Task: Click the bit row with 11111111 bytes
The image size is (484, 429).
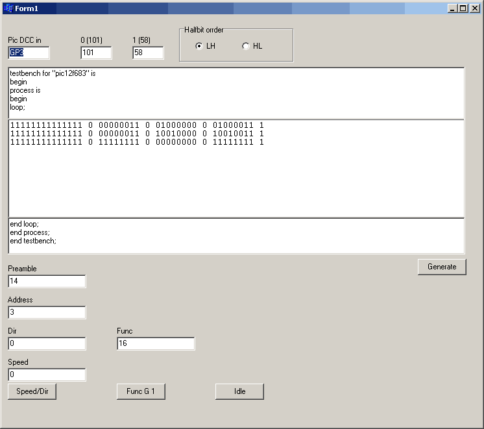Action: pos(137,142)
